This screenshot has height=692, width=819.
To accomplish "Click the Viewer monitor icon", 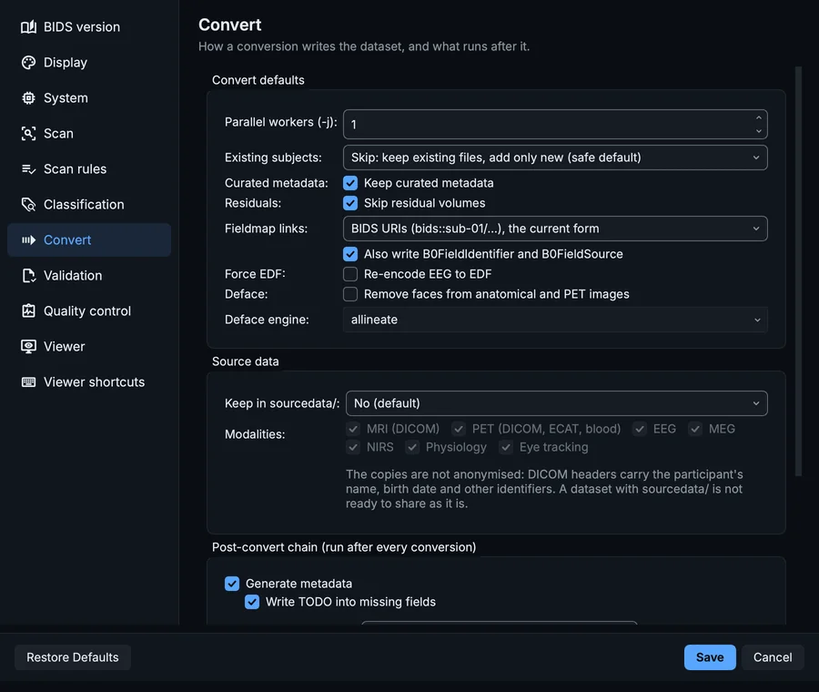I will pos(29,347).
